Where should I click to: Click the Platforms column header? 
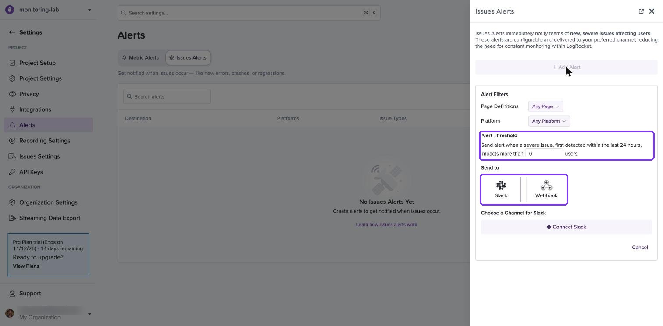tap(288, 118)
